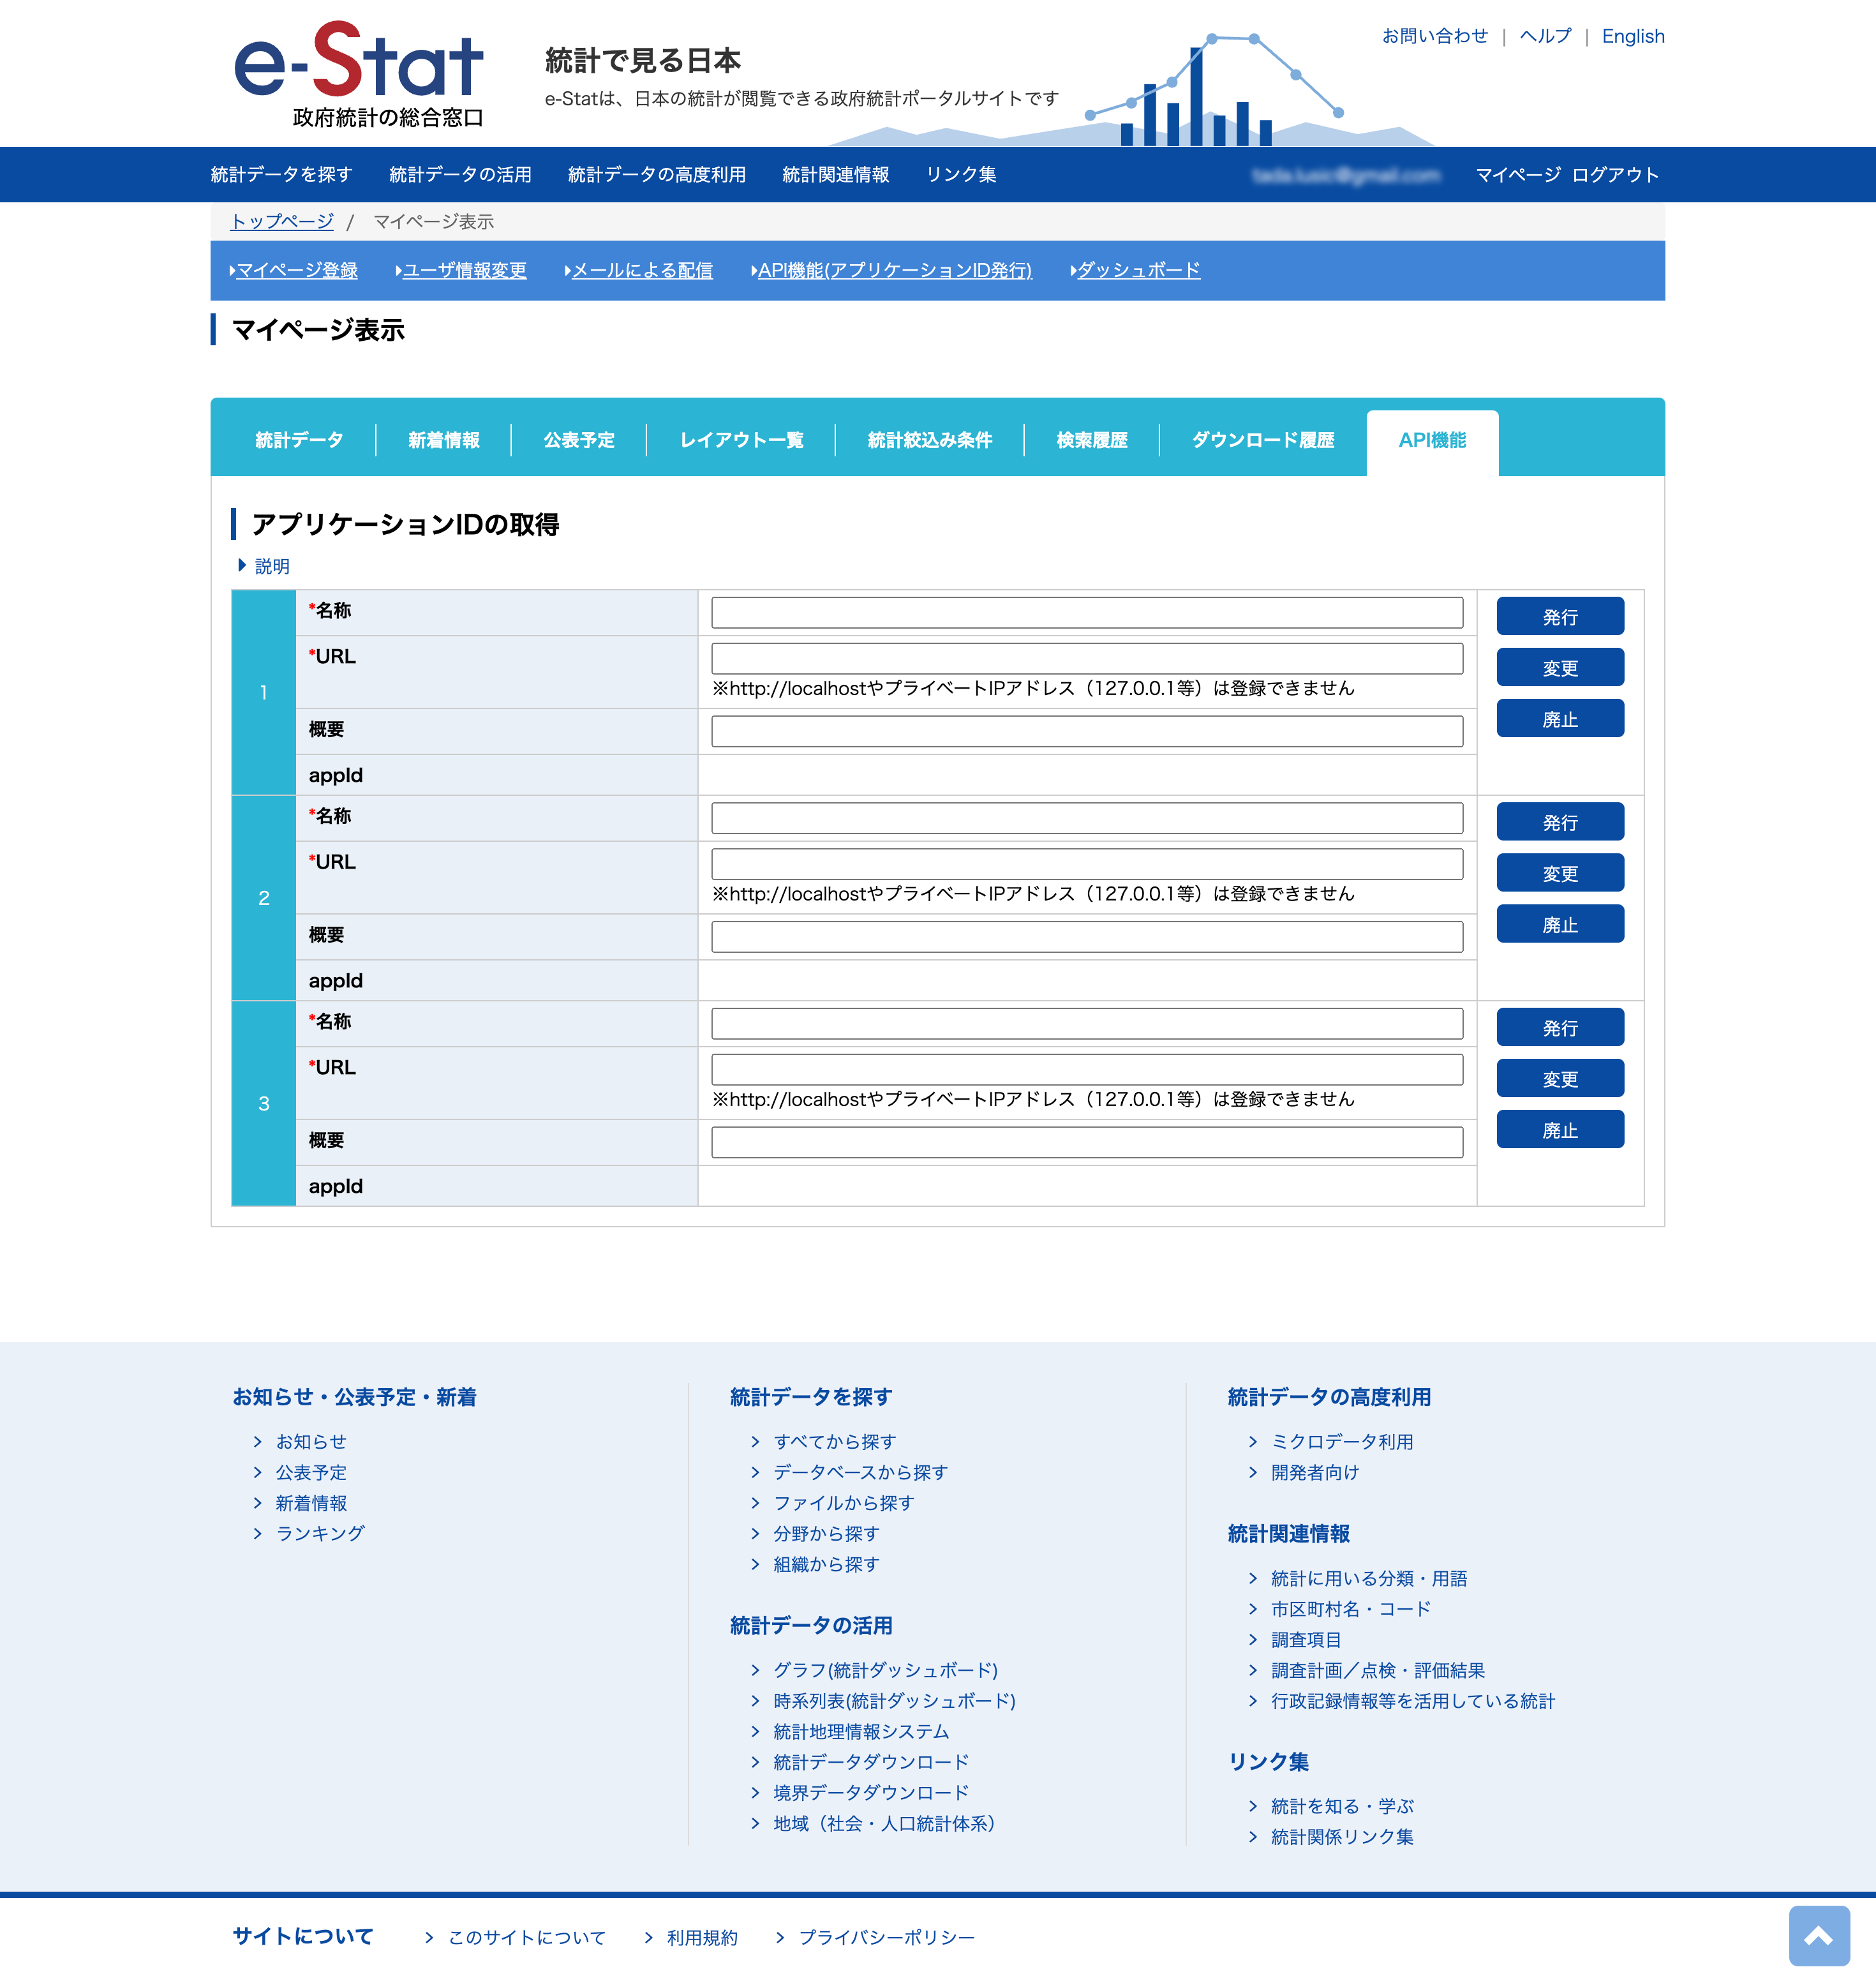The image size is (1876, 1974).
Task: Open the ダッシュボード sub-navigation link
Action: point(1137,270)
